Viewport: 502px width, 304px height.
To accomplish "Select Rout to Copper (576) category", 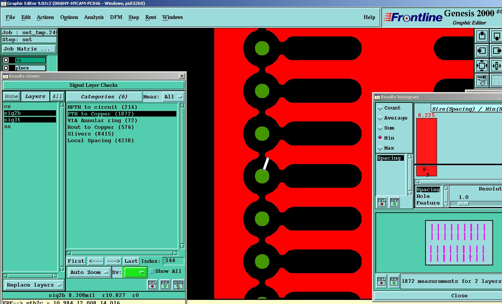I will point(101,127).
